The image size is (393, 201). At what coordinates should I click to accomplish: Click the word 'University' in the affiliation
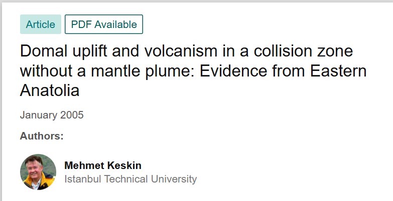(x=175, y=179)
